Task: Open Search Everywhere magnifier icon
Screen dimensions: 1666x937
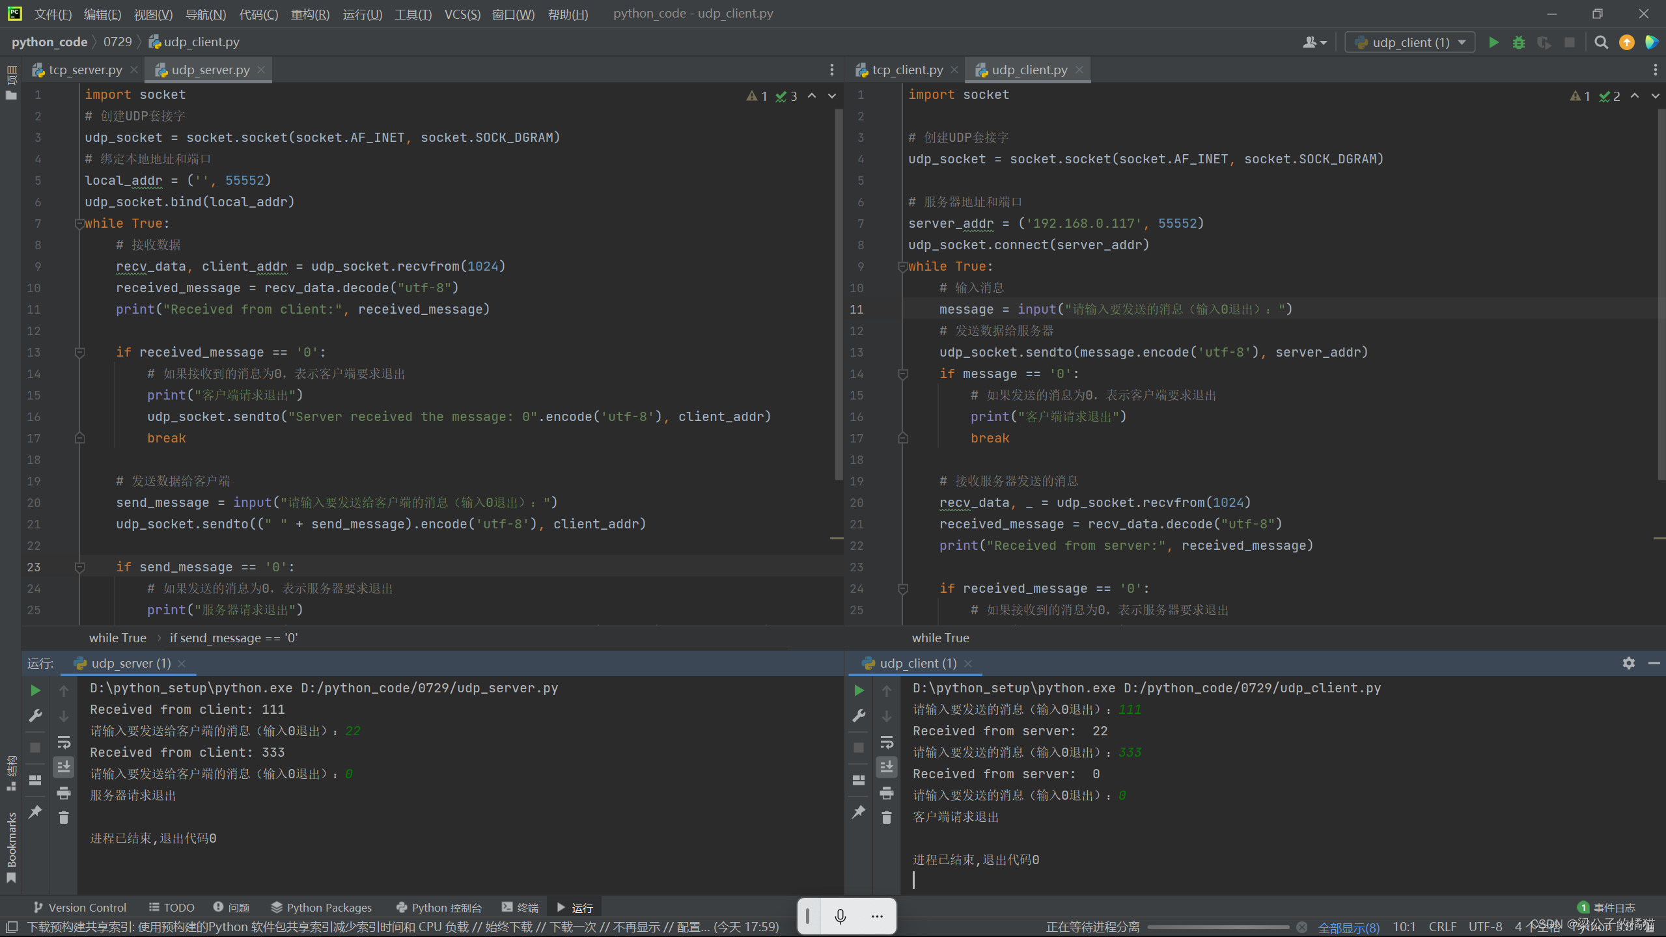Action: coord(1601,42)
